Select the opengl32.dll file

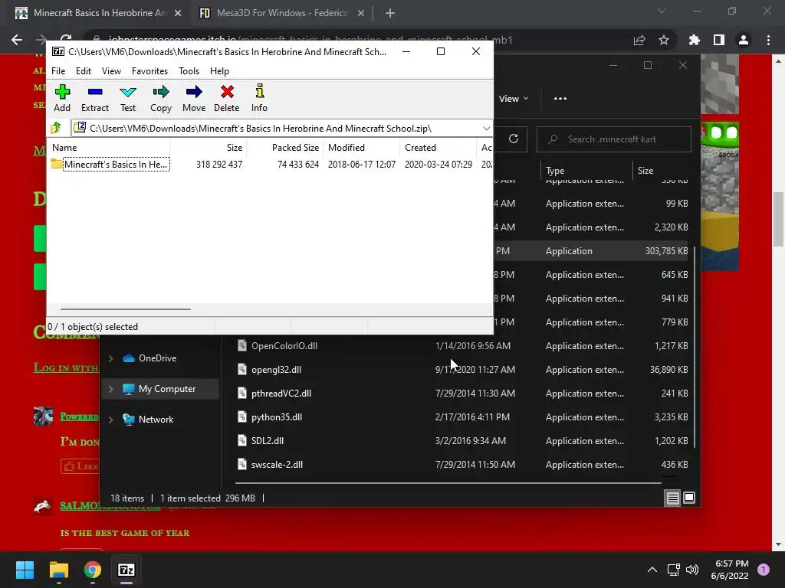point(276,370)
